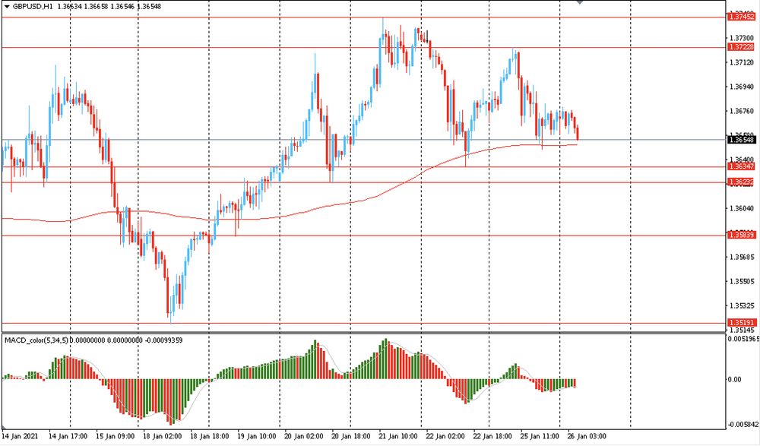This screenshot has width=760, height=446.
Task: Click the MACD scale value 0.00
Action: (735, 379)
